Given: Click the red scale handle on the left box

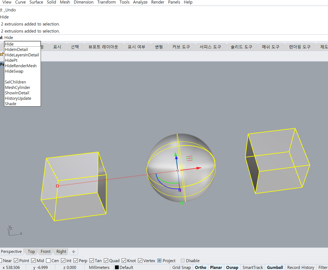Looking at the screenshot, I should coord(57,186).
